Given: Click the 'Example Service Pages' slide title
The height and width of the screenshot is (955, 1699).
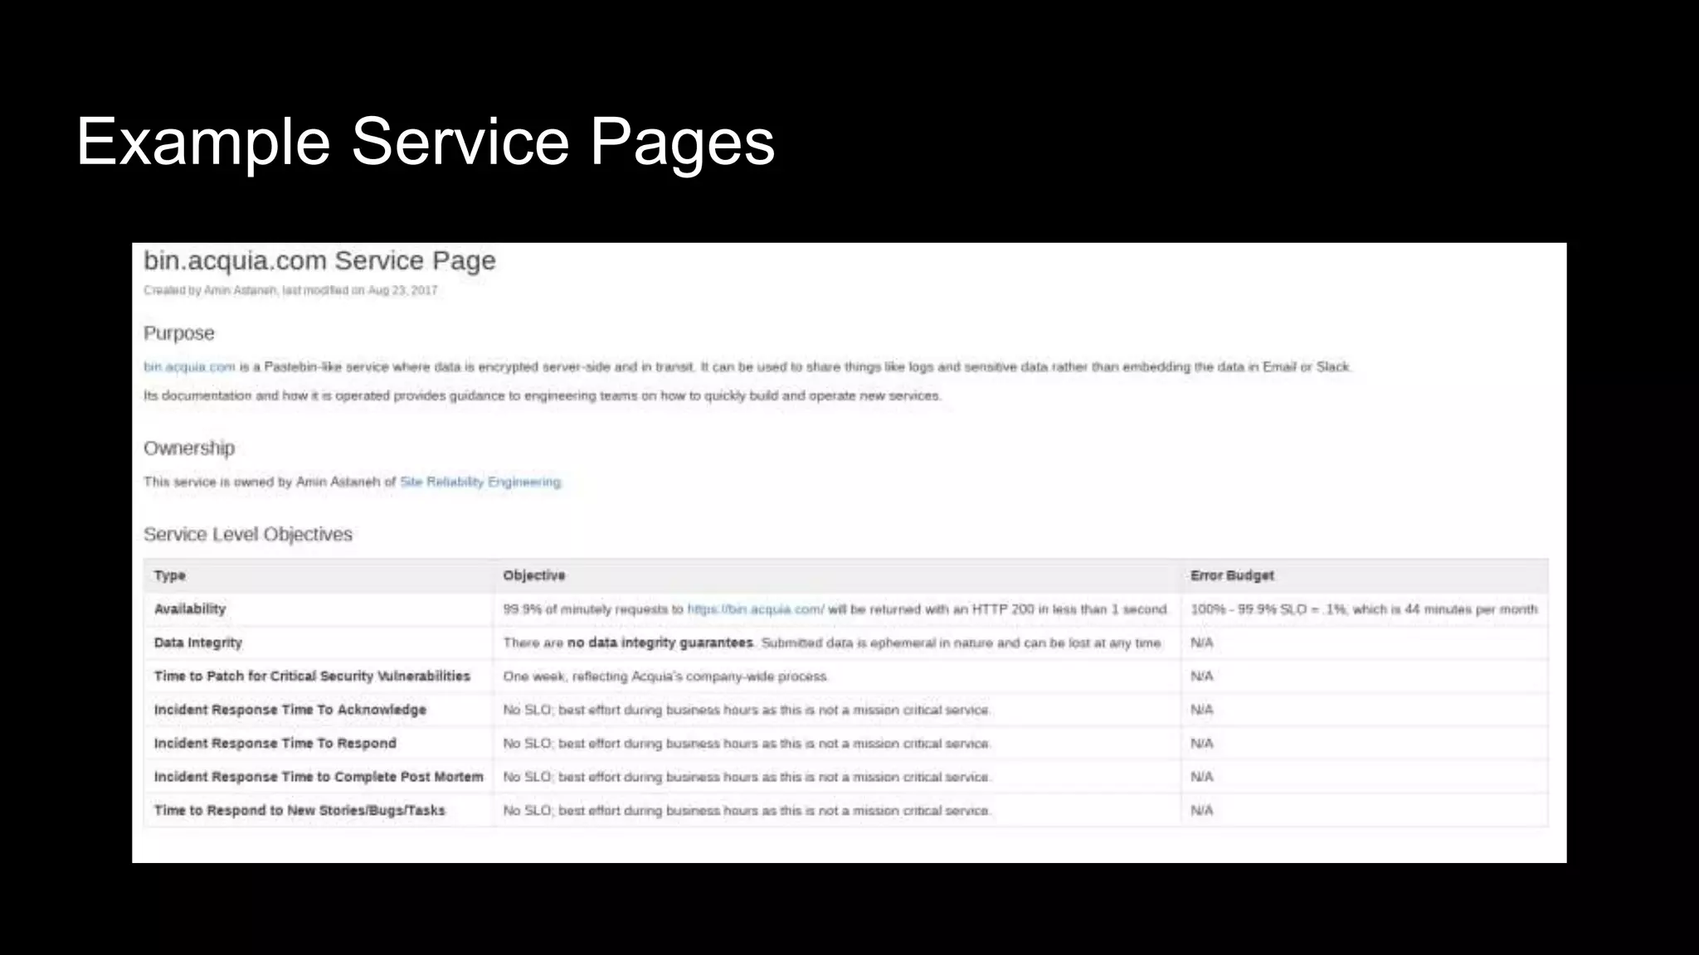Looking at the screenshot, I should coord(426,142).
